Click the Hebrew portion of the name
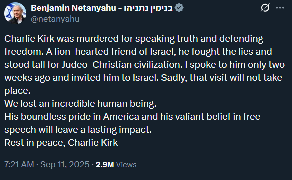The height and width of the screenshot is (180, 292). [148, 8]
